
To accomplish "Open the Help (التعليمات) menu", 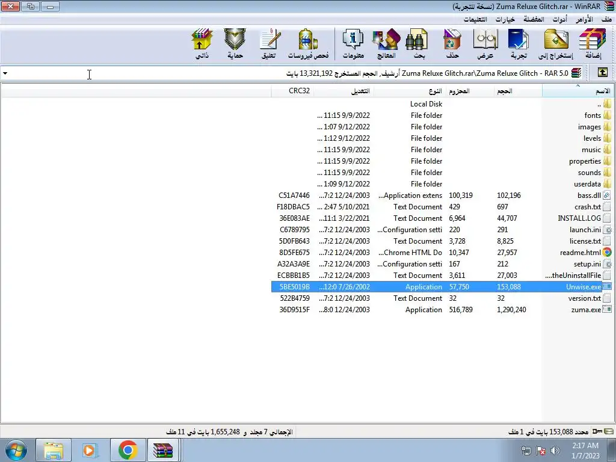I will coord(475,19).
